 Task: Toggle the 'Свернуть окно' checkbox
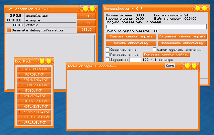tap(108, 49)
